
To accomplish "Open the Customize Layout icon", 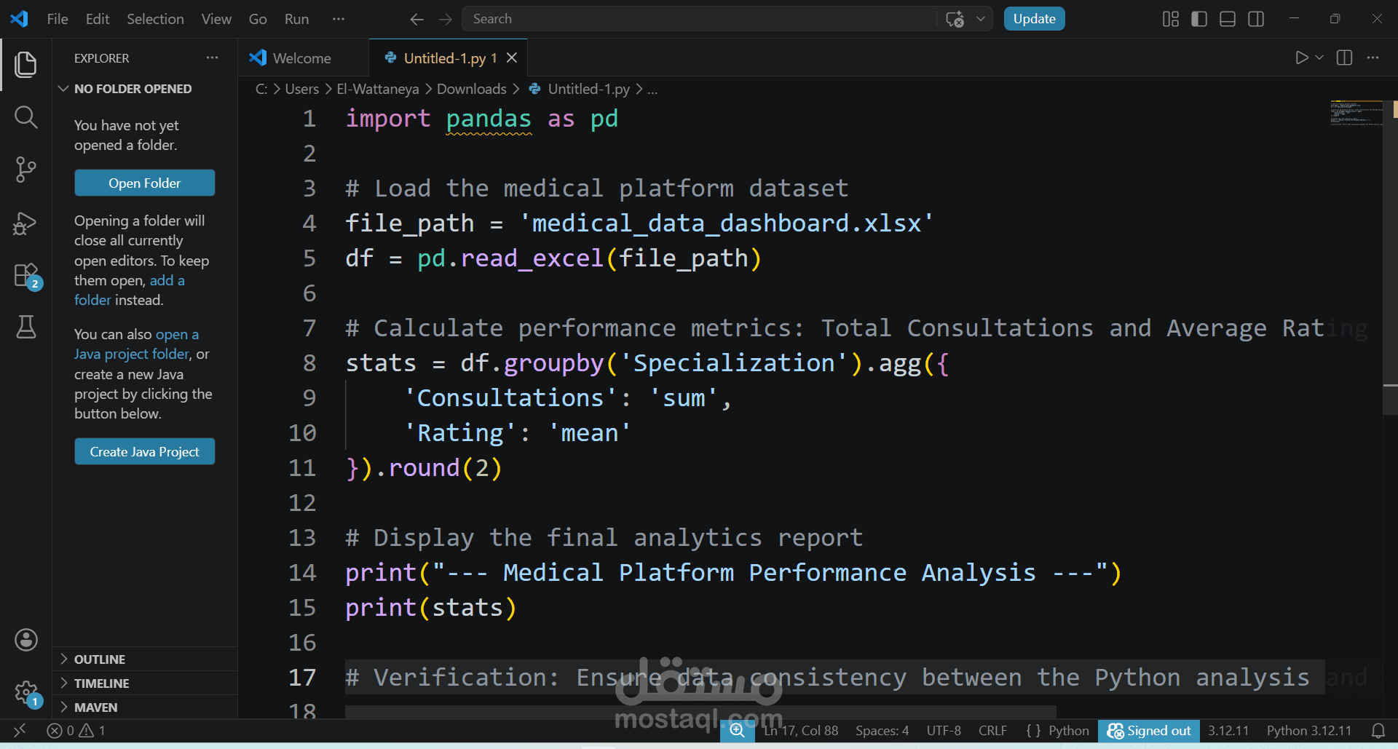I will click(x=1171, y=19).
